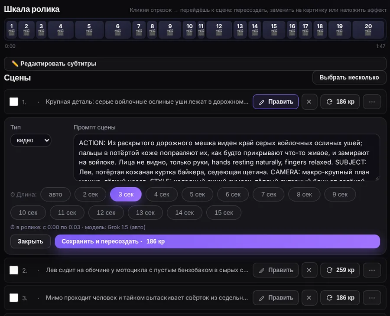This screenshot has width=390, height=316.
Task: Go to timeline segment 17
Action: pos(305,29)
